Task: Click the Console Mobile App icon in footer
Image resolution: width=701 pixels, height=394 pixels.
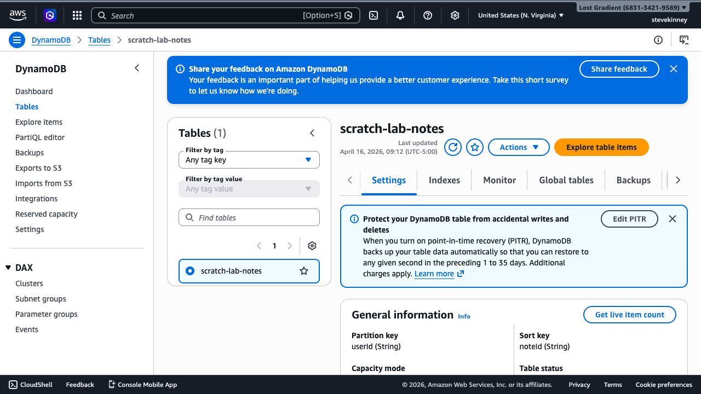Action: click(x=112, y=385)
